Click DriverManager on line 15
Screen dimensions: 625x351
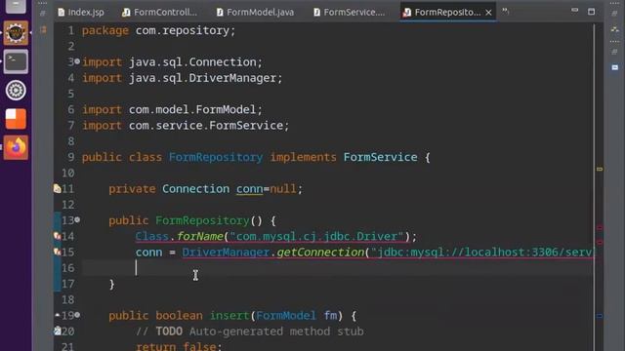click(x=226, y=253)
